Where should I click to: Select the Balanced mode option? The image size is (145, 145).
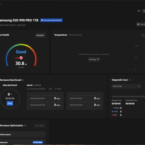click(x=23, y=142)
